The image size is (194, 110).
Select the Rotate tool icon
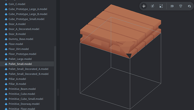pos(152,6)
